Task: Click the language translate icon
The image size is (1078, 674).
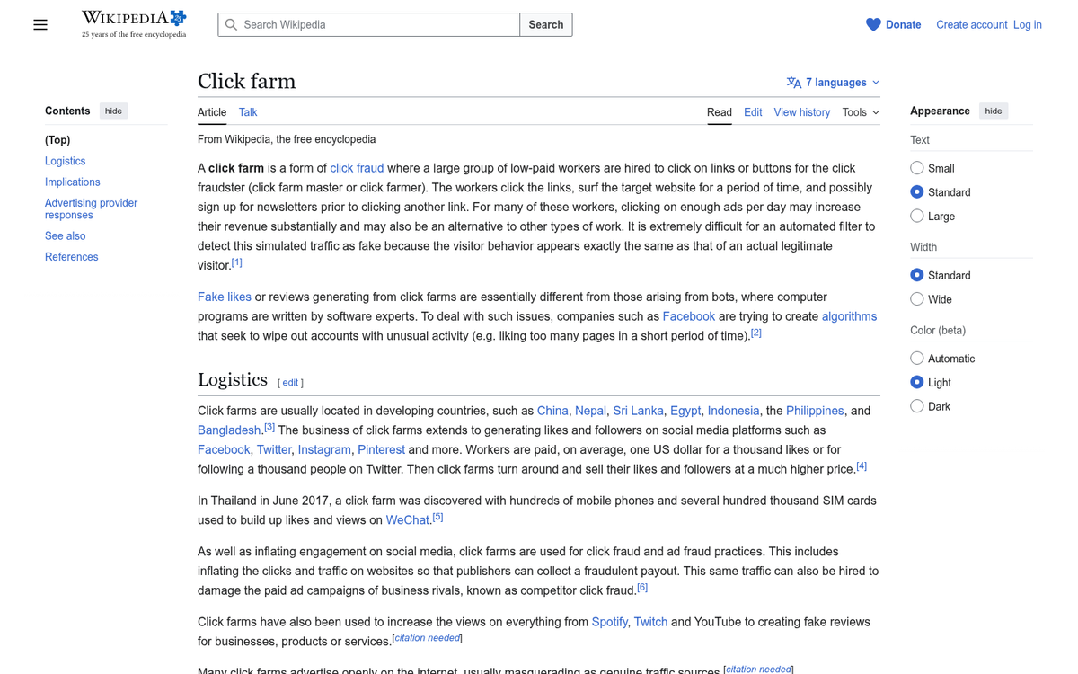Action: (x=793, y=83)
